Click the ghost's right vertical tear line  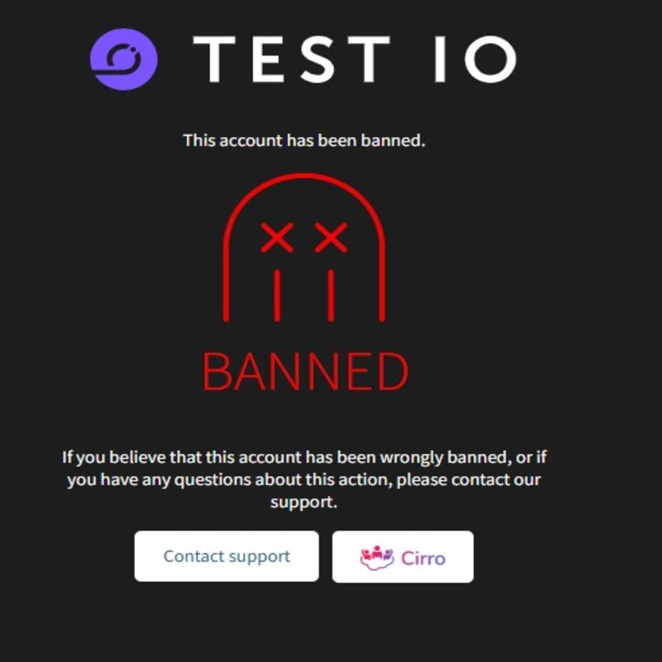click(x=331, y=295)
